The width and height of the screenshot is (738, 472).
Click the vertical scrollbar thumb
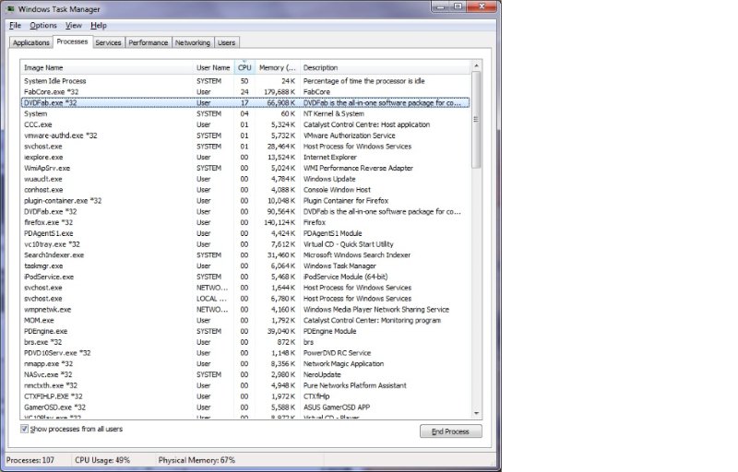476,120
